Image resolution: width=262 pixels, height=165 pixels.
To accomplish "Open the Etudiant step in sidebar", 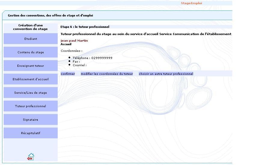I will (31, 39).
